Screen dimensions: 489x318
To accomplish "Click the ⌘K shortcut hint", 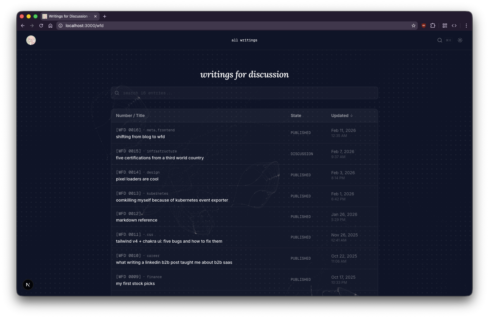I will [x=448, y=40].
